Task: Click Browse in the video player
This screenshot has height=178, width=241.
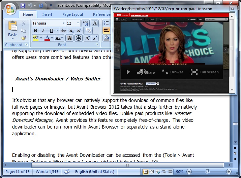Action: [x=173, y=72]
